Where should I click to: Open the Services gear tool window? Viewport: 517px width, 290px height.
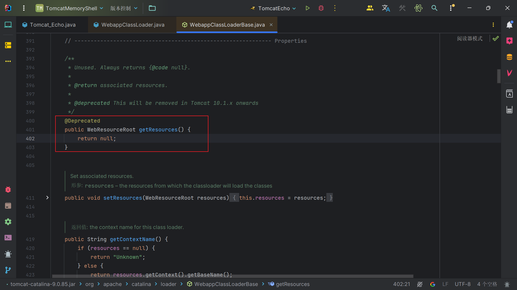[8, 222]
